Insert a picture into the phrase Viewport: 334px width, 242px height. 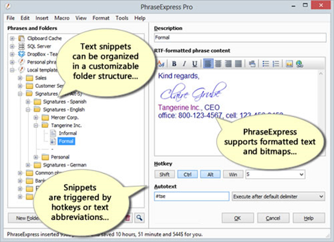pyautogui.click(x=289, y=63)
